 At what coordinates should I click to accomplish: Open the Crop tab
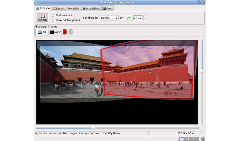click(x=108, y=8)
